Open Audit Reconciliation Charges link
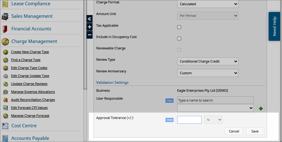 pos(33,100)
